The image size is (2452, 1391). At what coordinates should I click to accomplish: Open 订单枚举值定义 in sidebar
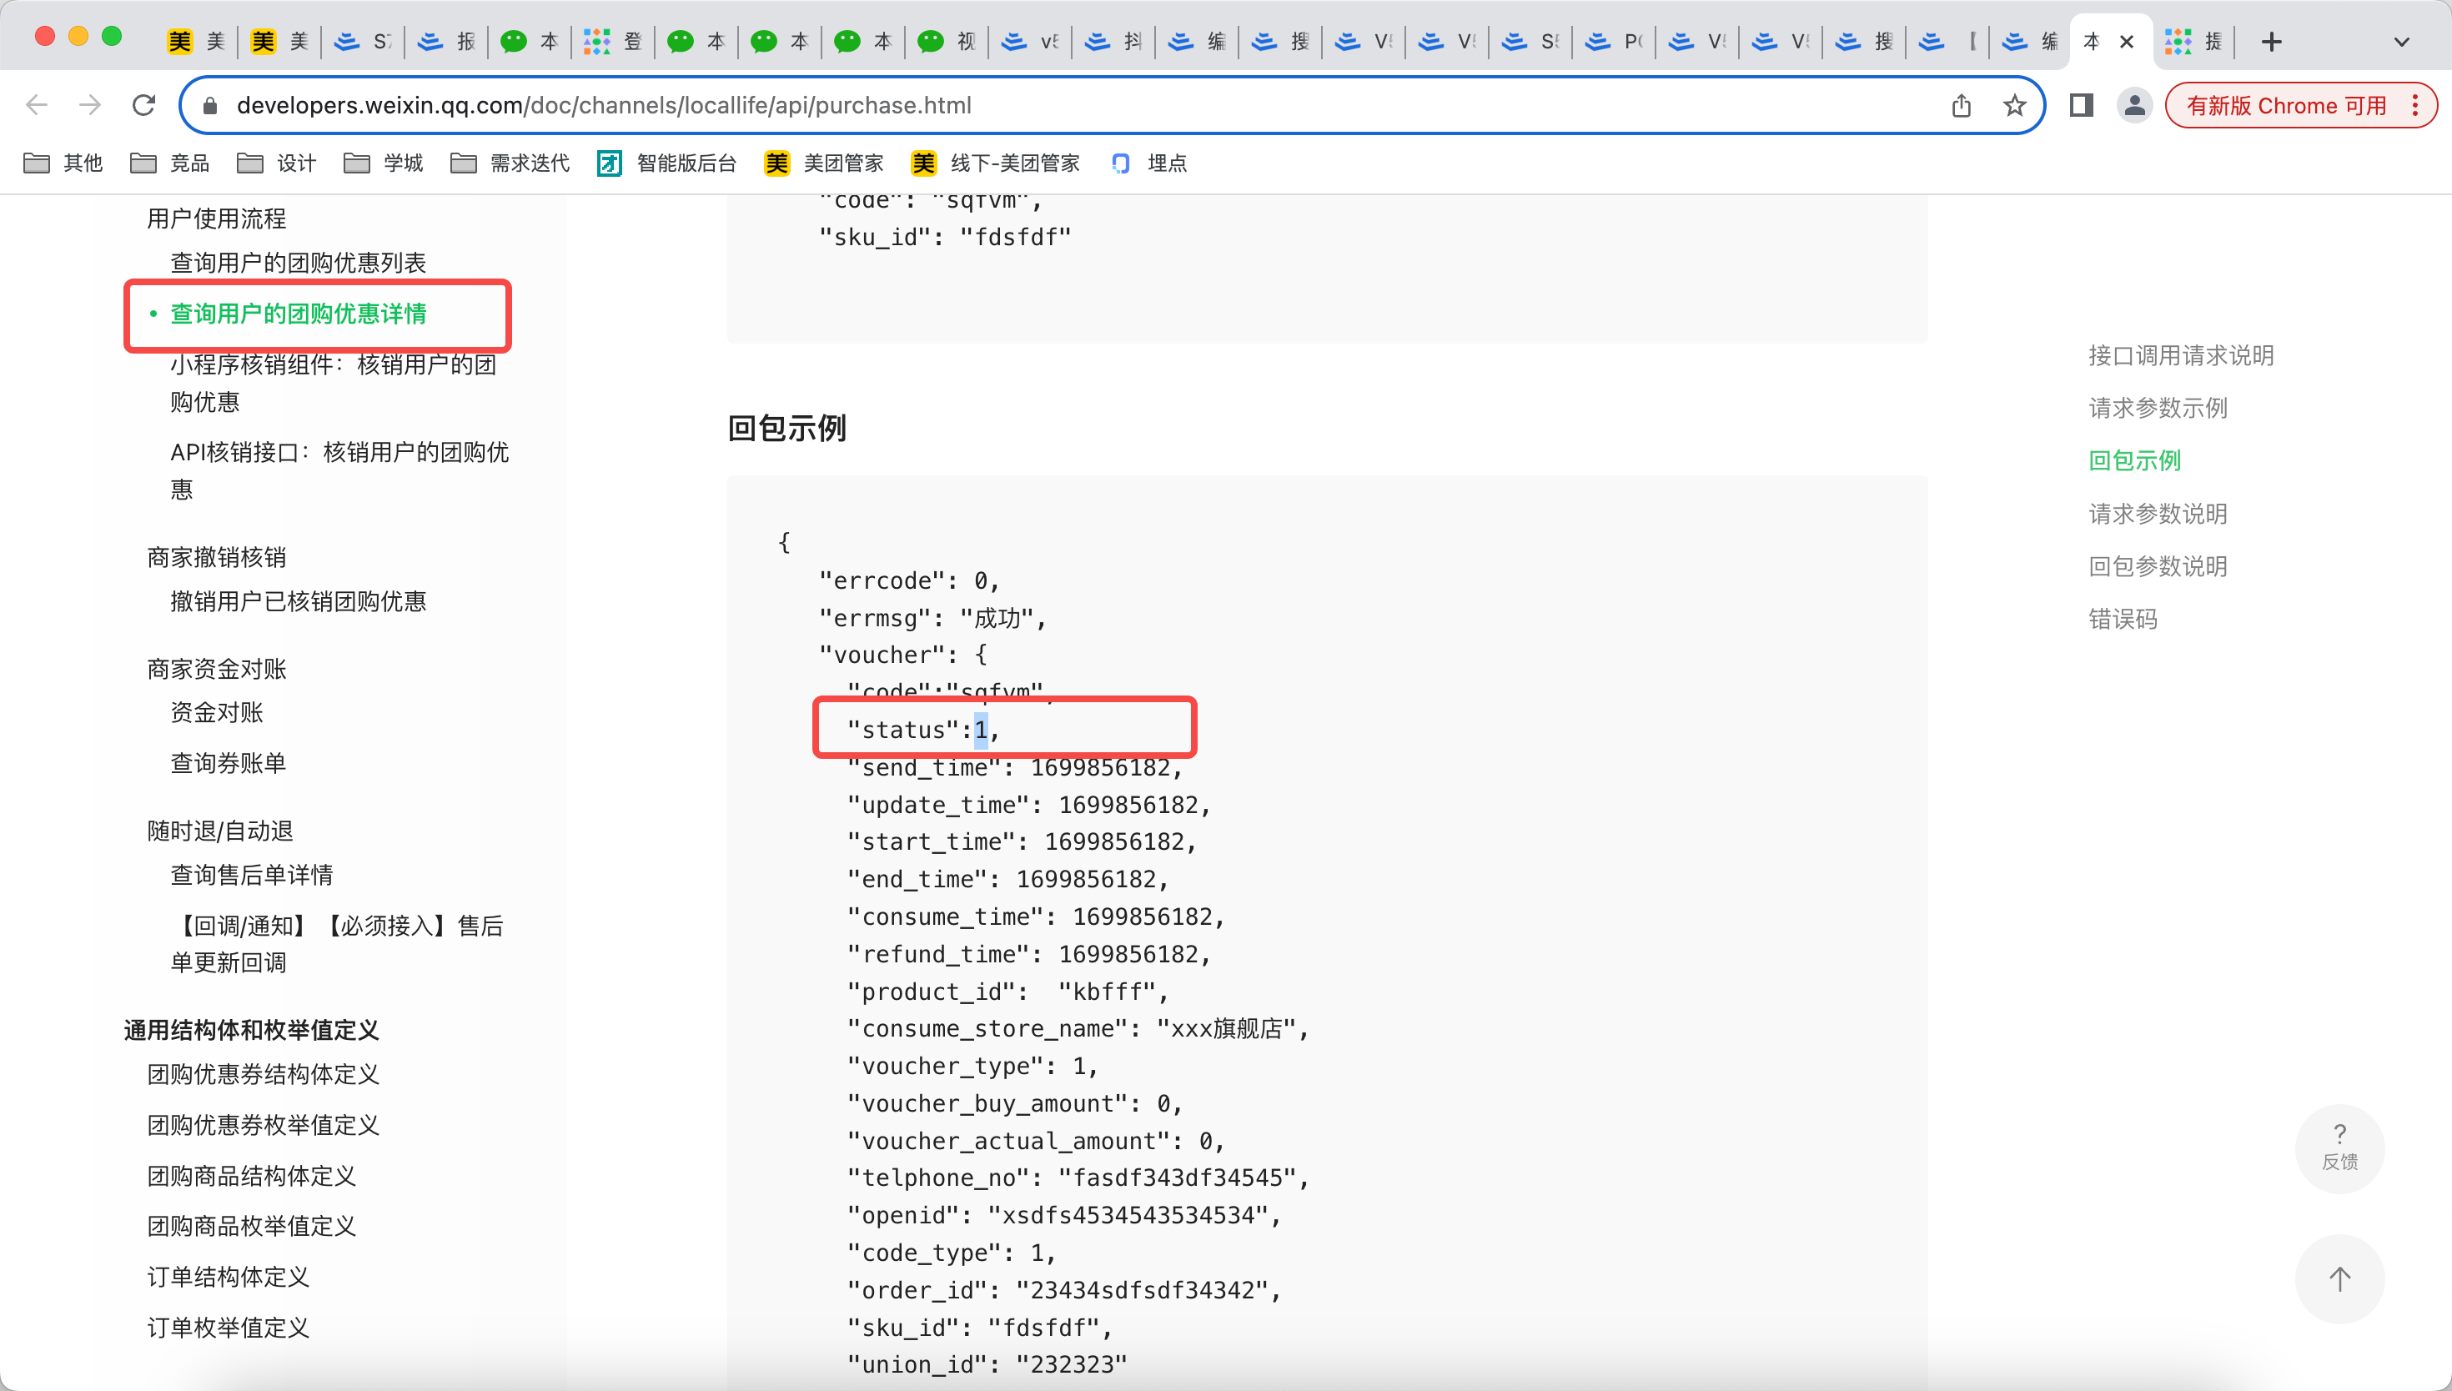pyautogui.click(x=229, y=1328)
